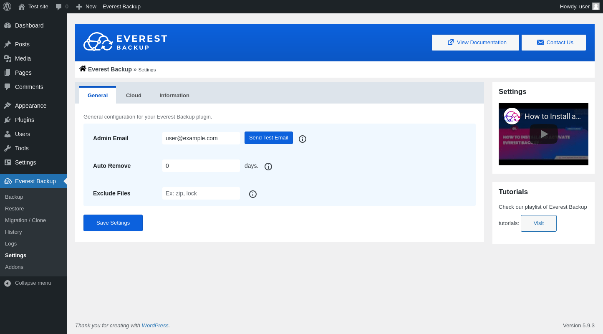The width and height of the screenshot is (603, 334).
Task: Click the WordPress logo icon
Action: (7, 7)
